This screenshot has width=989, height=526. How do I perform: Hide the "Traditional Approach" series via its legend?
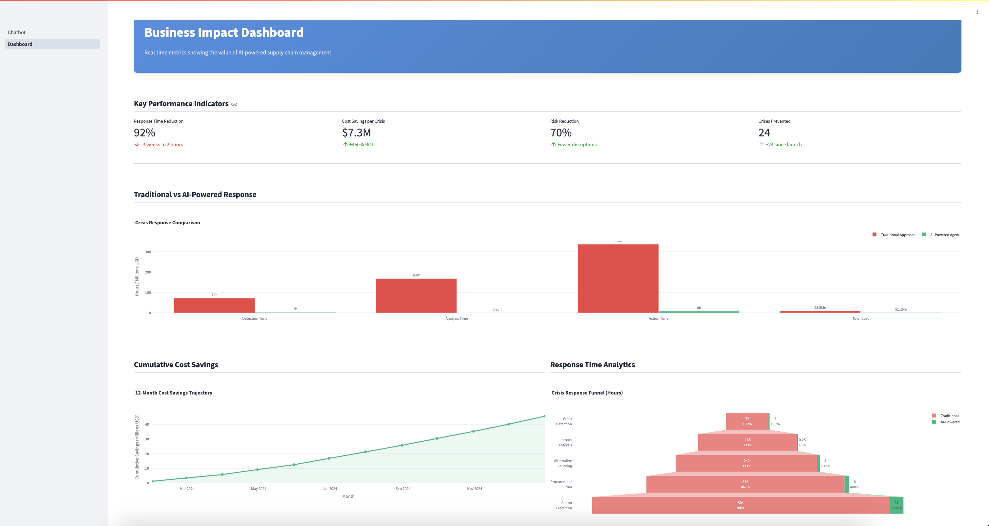(x=895, y=234)
